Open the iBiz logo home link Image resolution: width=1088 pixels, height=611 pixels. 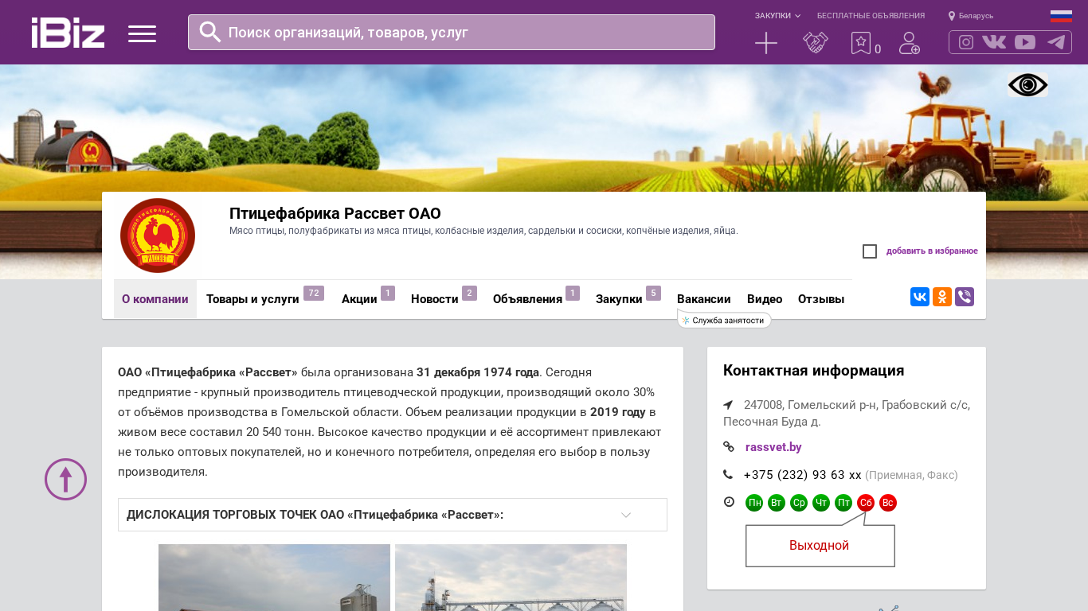pyautogui.click(x=68, y=33)
